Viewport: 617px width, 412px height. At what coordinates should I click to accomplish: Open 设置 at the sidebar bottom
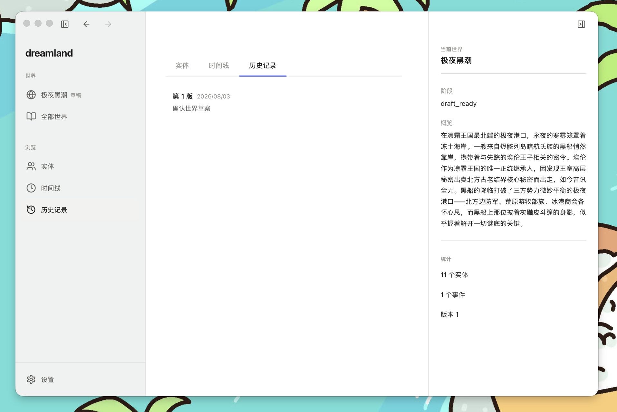point(80,379)
